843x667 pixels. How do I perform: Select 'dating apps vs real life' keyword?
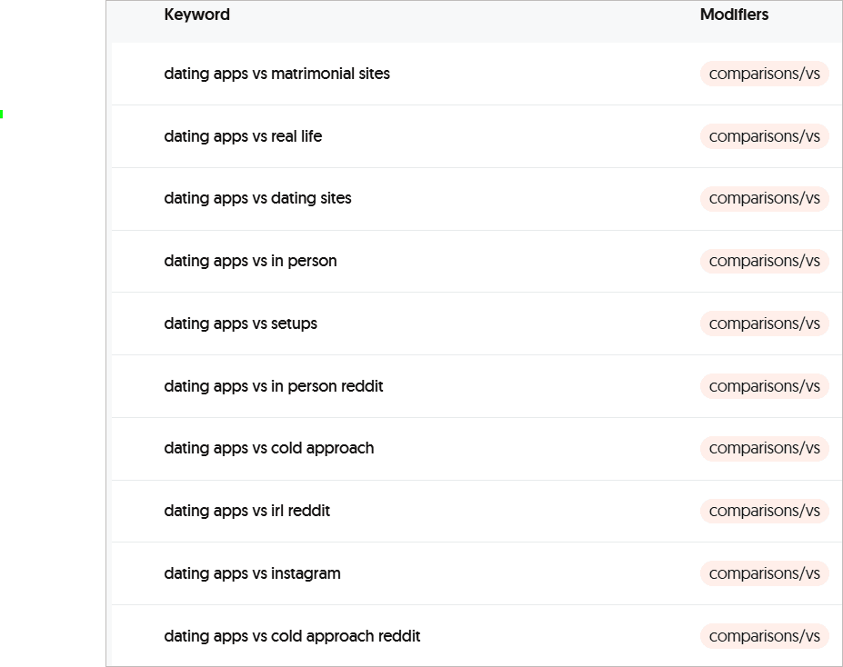click(243, 136)
